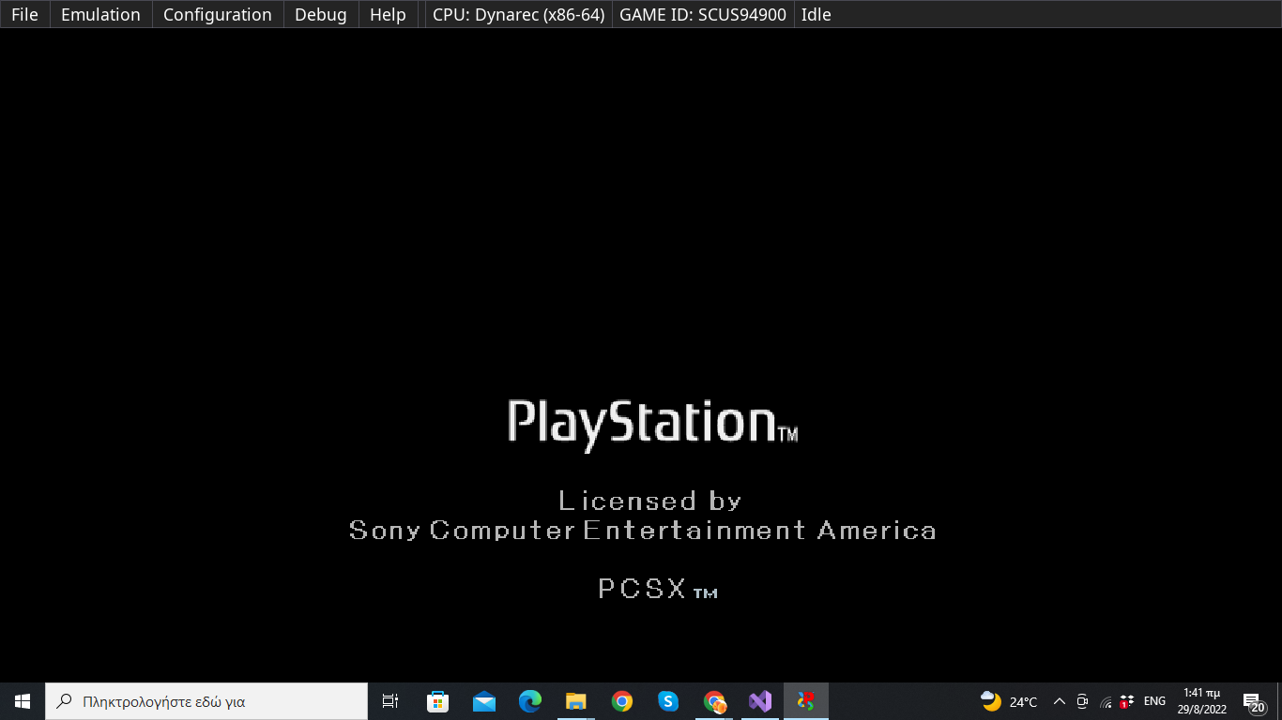The image size is (1282, 720).
Task: Select the active emulator taskbar icon
Action: coord(806,701)
